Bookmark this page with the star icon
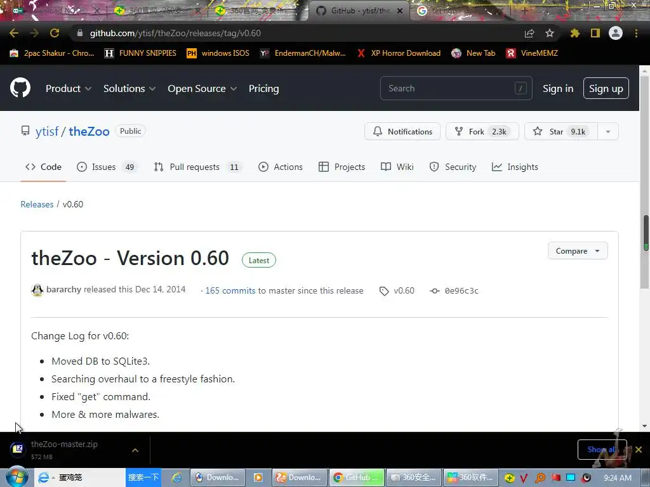Image resolution: width=650 pixels, height=487 pixels. 550,33
